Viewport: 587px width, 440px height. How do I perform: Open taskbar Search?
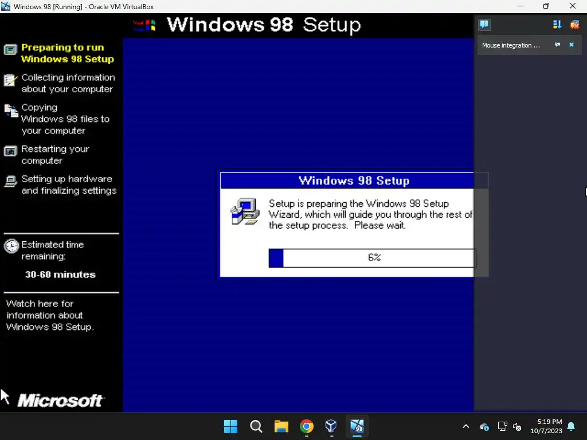pyautogui.click(x=256, y=426)
